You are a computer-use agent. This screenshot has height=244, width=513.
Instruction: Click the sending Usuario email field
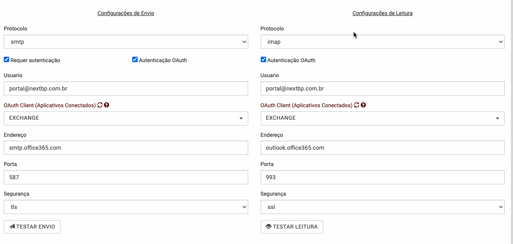click(126, 88)
